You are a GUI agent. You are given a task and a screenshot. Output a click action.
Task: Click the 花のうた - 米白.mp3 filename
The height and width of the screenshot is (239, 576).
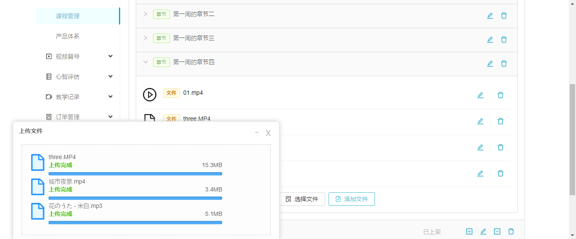coord(75,206)
